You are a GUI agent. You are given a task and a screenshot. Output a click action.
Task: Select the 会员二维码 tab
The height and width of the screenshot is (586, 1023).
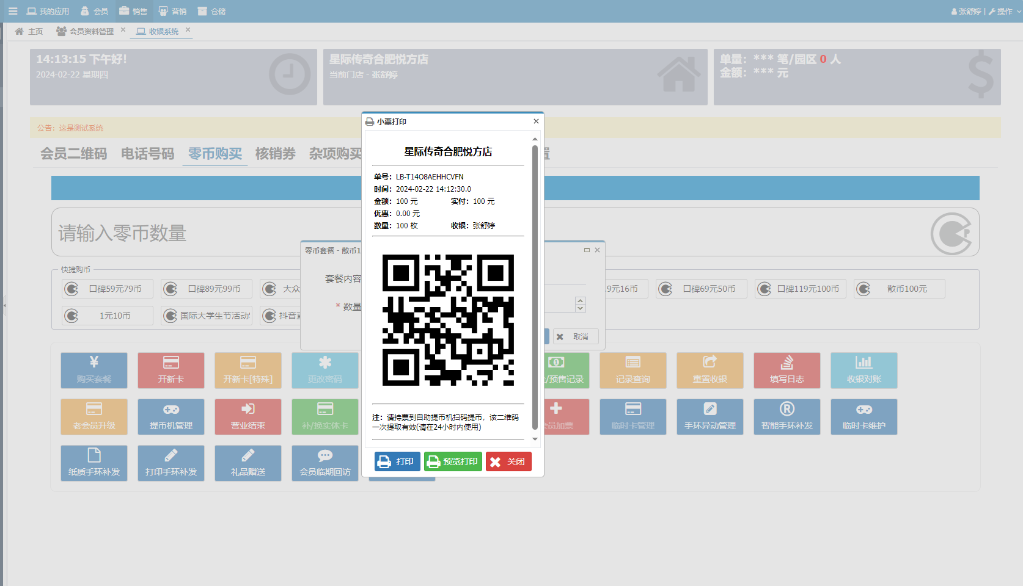[74, 154]
